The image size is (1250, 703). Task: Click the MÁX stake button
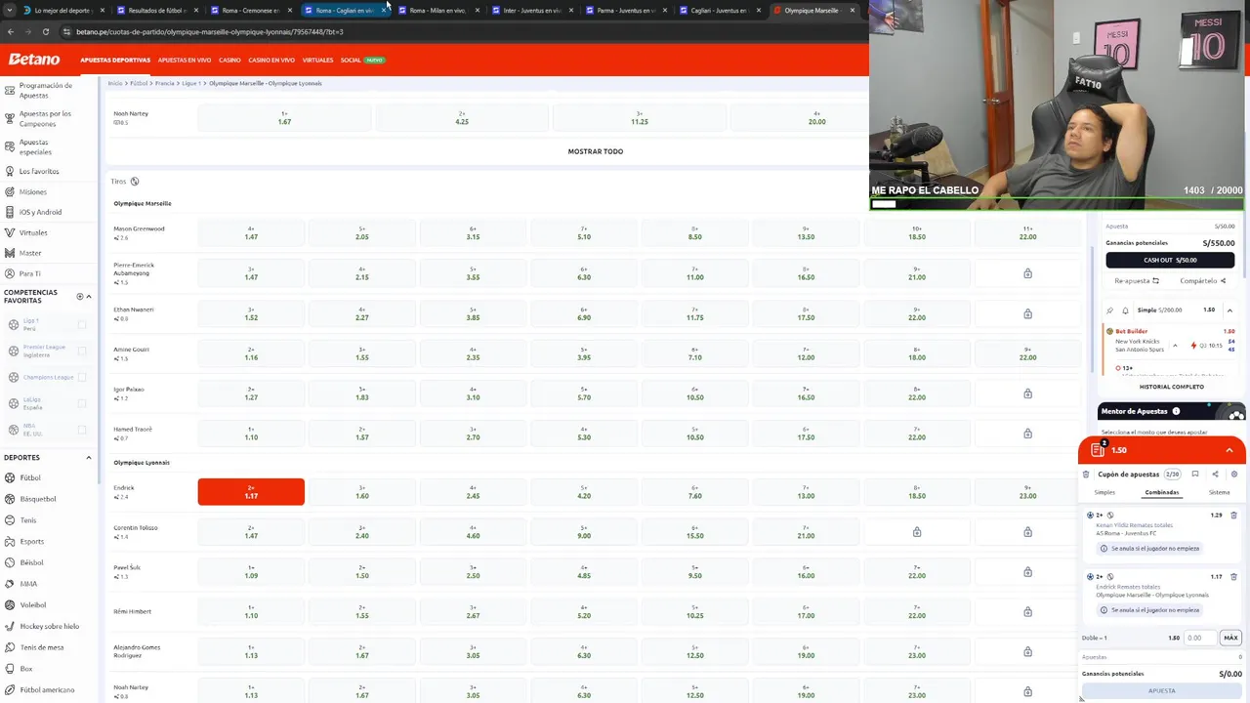(x=1230, y=638)
